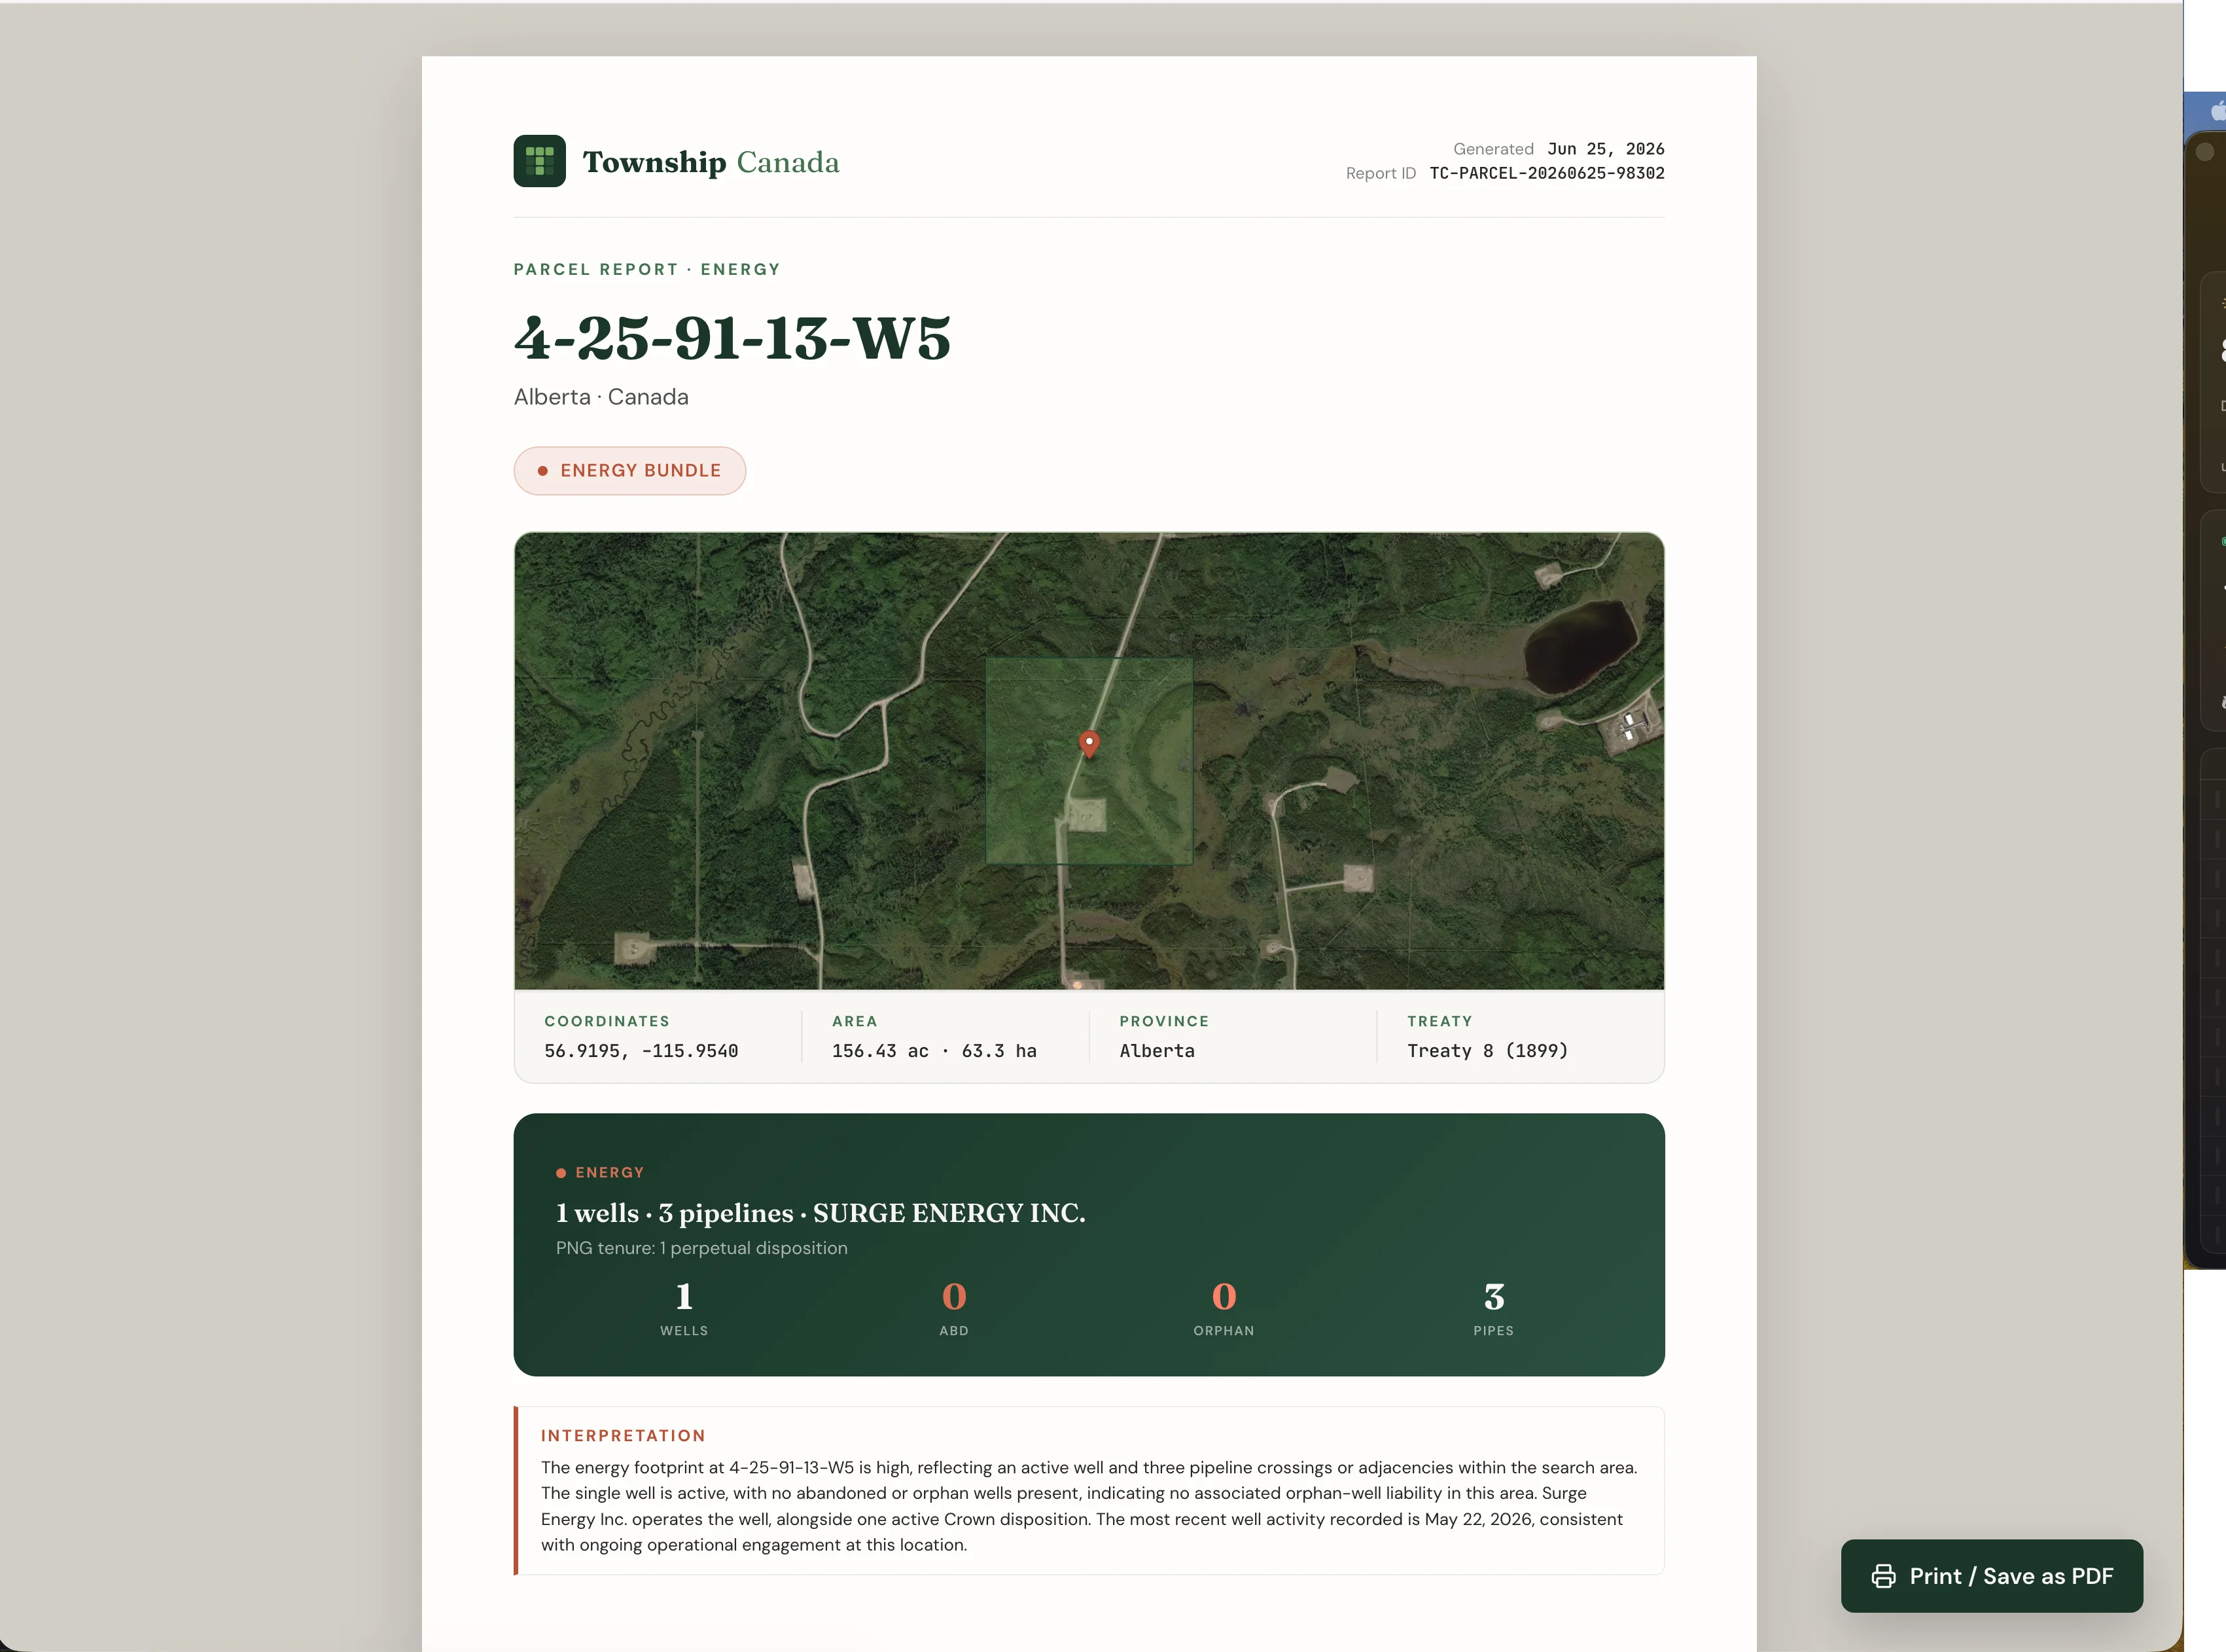The image size is (2226, 1652).
Task: Click the red location pin on the map
Action: coord(1089,744)
